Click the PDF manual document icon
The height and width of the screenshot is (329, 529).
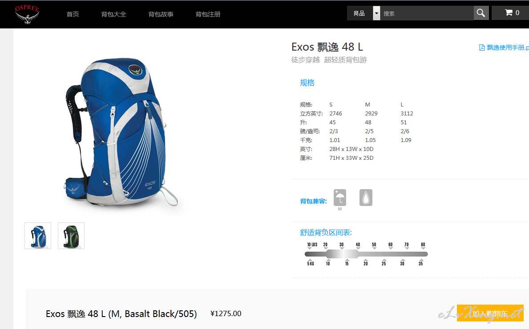(482, 48)
